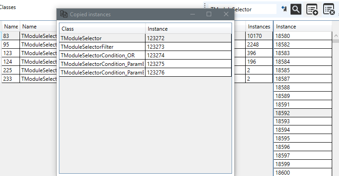Select instance 18580 in the list
This screenshot has height=176, width=339.
[x=303, y=36]
